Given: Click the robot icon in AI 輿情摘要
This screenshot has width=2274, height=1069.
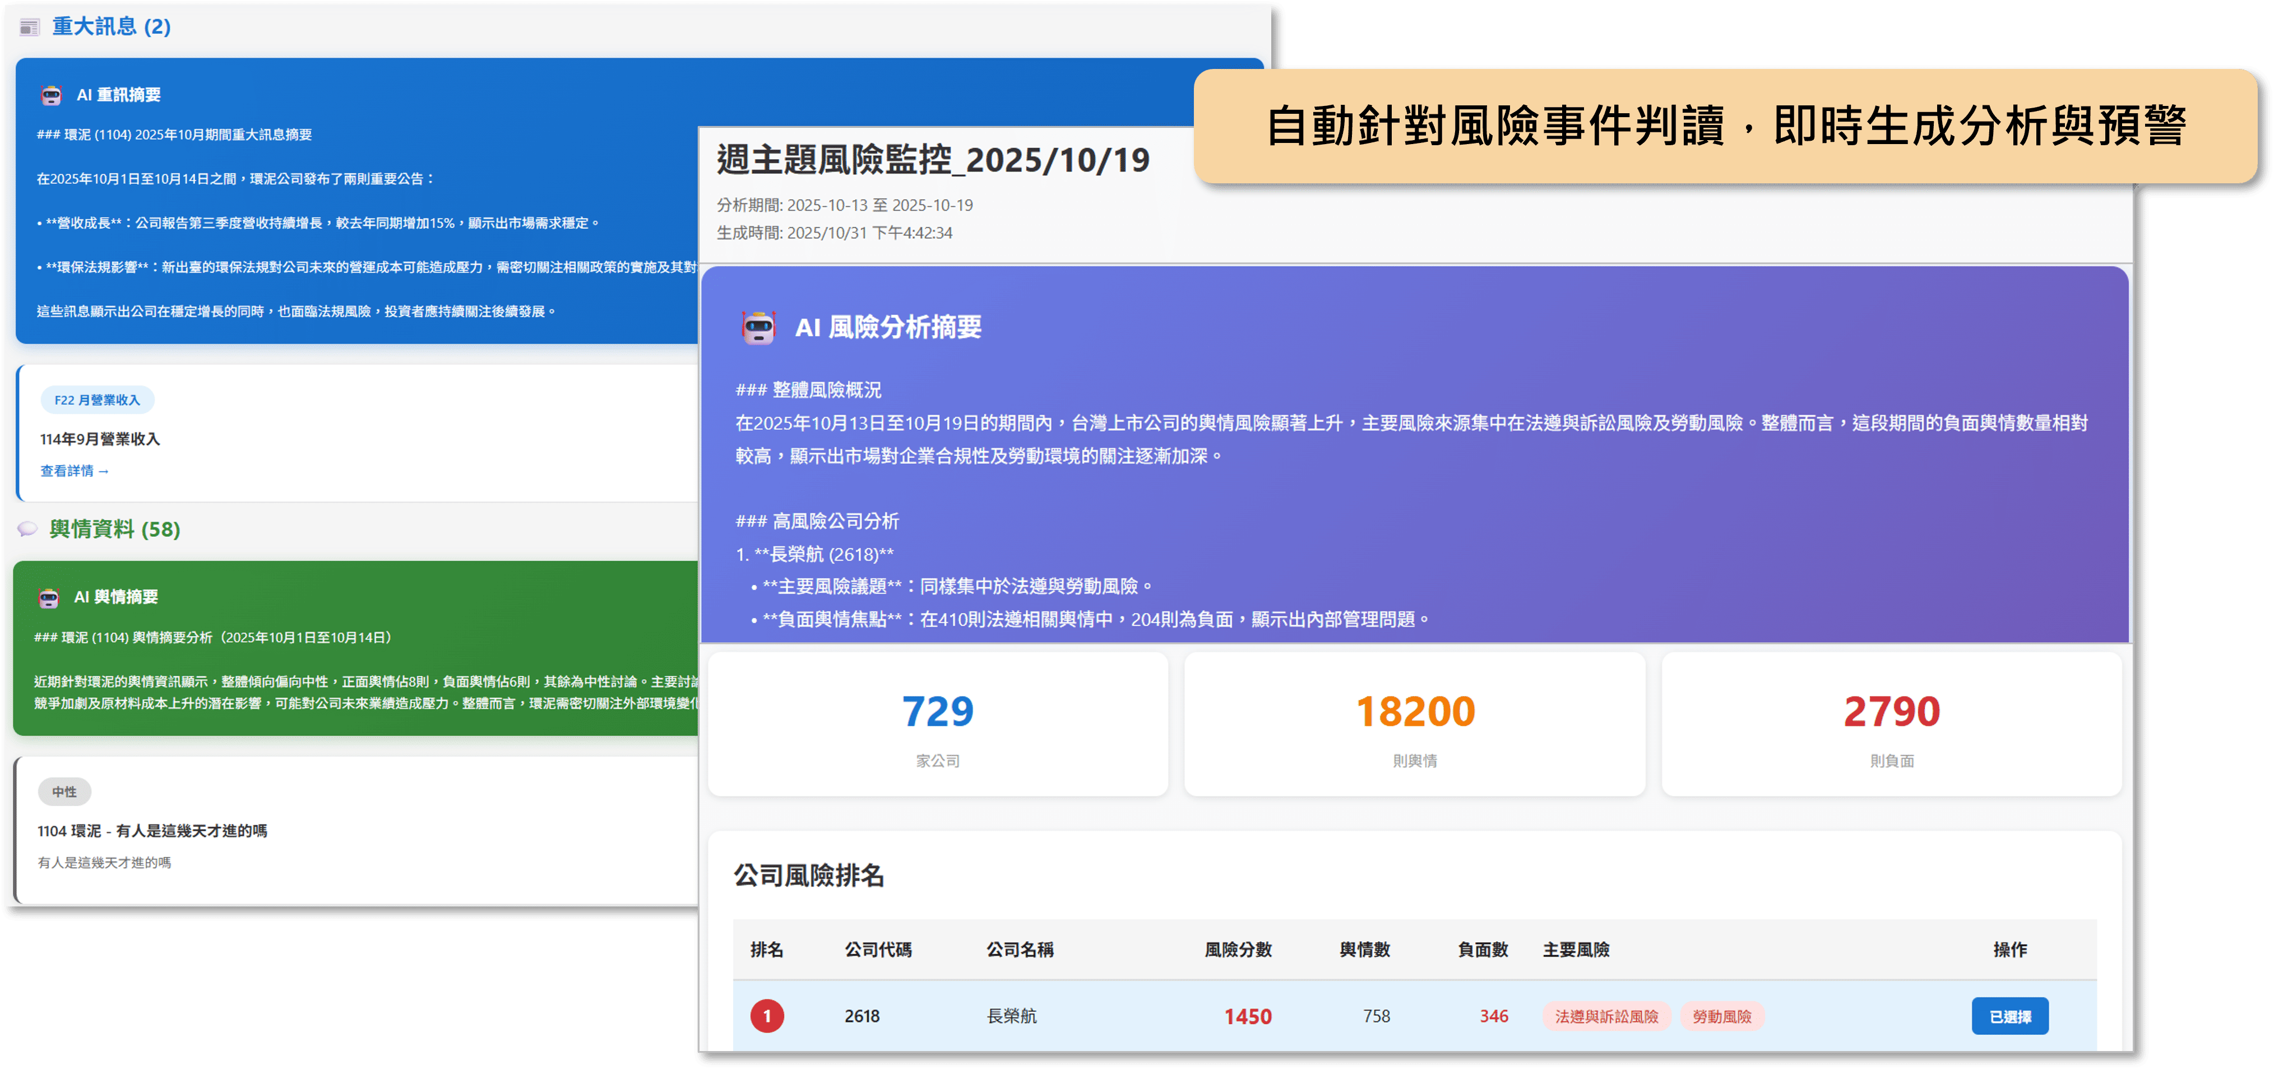Looking at the screenshot, I should pos(49,598).
